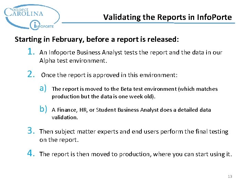Select list number 3 marker
Image resolution: width=247 pixels, height=185 pixels.
click(31, 131)
